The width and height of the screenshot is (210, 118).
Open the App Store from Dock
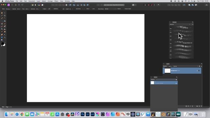click(57, 114)
